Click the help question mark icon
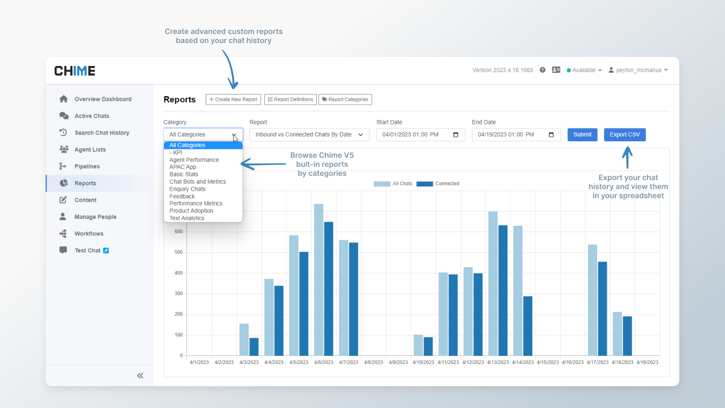 pos(542,70)
